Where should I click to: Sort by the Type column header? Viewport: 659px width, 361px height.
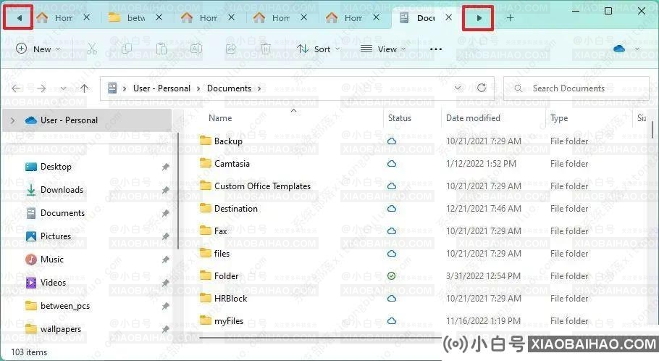(x=559, y=119)
